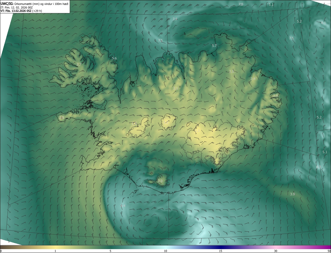
Task: Click the map value '1.1' on Vatnajökull glacier
Action: [x=198, y=131]
